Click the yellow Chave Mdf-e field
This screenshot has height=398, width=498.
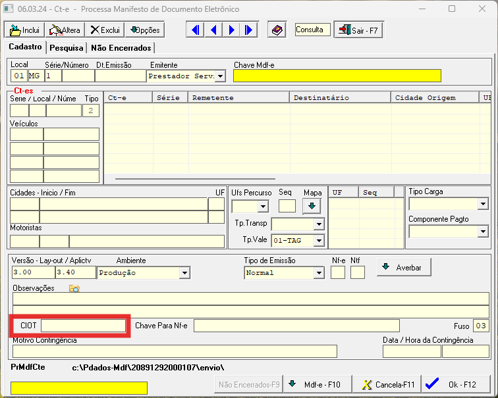tap(337, 76)
